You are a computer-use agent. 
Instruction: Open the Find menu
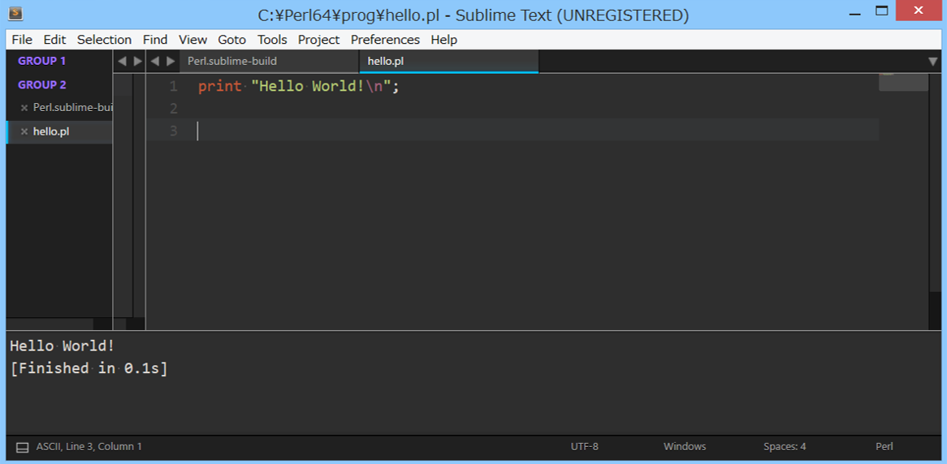click(x=155, y=40)
